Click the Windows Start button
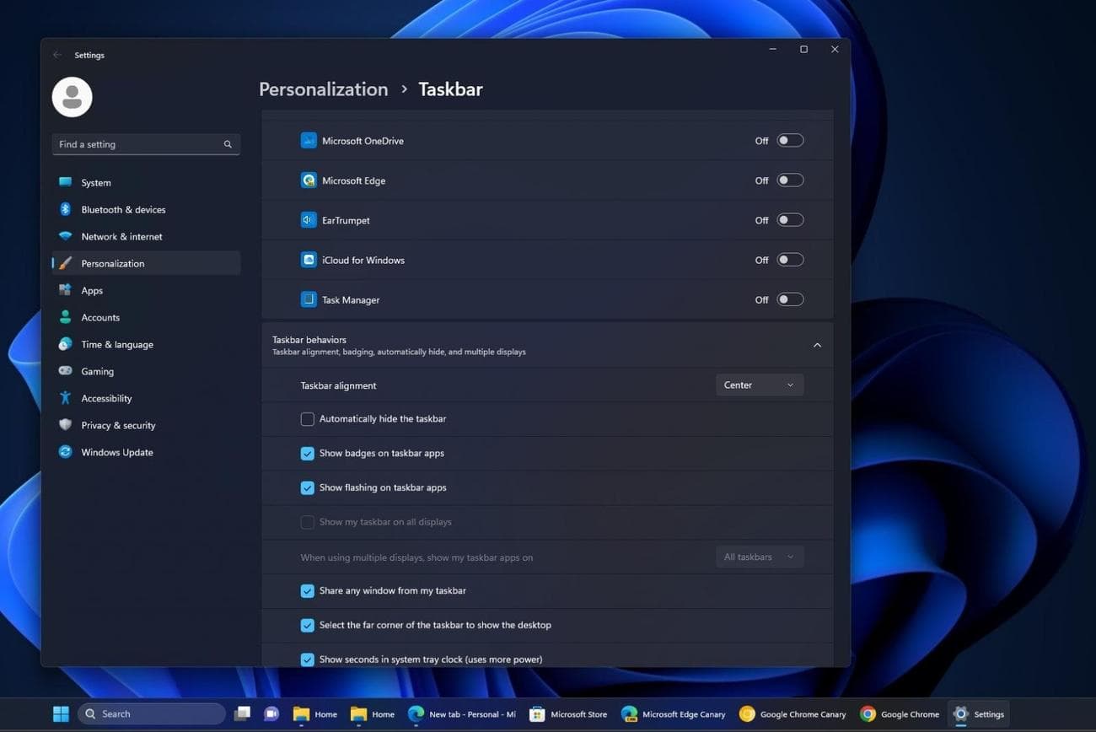 (61, 714)
